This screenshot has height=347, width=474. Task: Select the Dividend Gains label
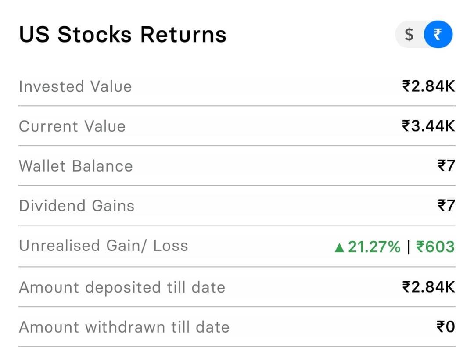(x=76, y=206)
